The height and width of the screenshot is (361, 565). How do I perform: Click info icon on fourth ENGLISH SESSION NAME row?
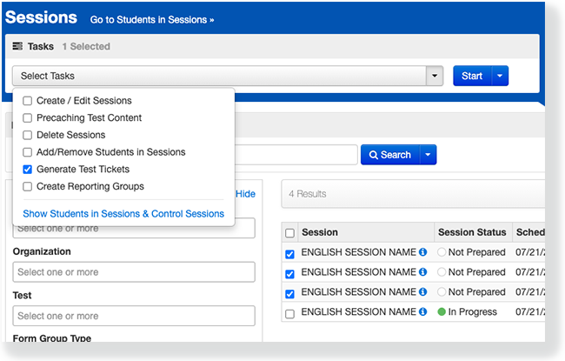pos(423,312)
